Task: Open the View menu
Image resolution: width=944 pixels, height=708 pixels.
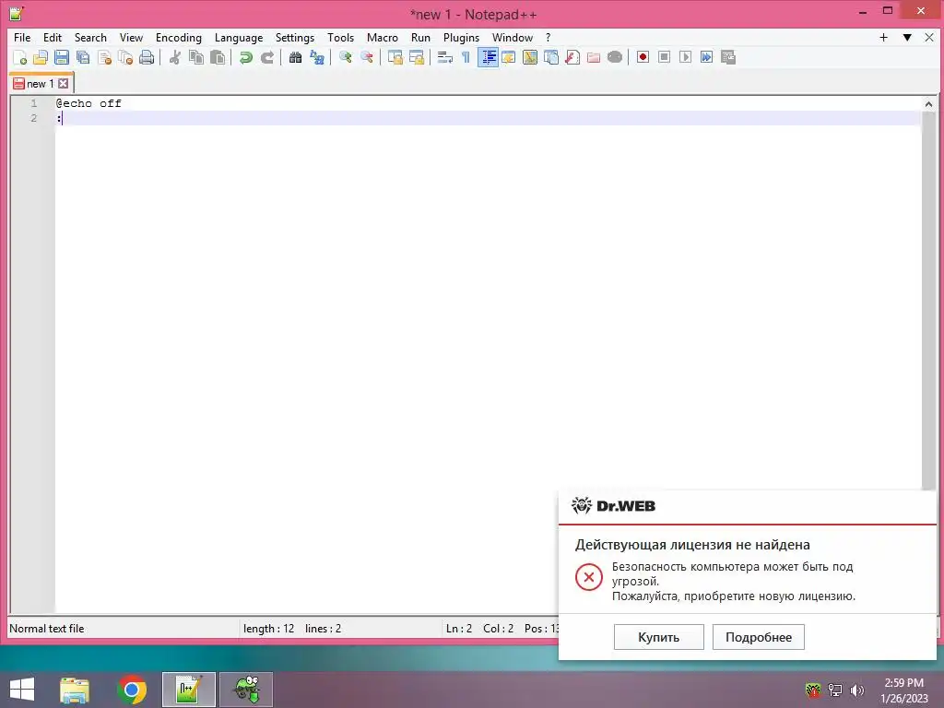Action: click(x=131, y=37)
